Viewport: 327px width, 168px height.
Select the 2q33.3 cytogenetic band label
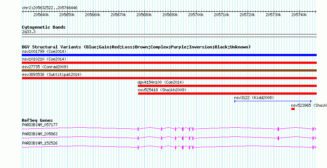[x=29, y=32]
